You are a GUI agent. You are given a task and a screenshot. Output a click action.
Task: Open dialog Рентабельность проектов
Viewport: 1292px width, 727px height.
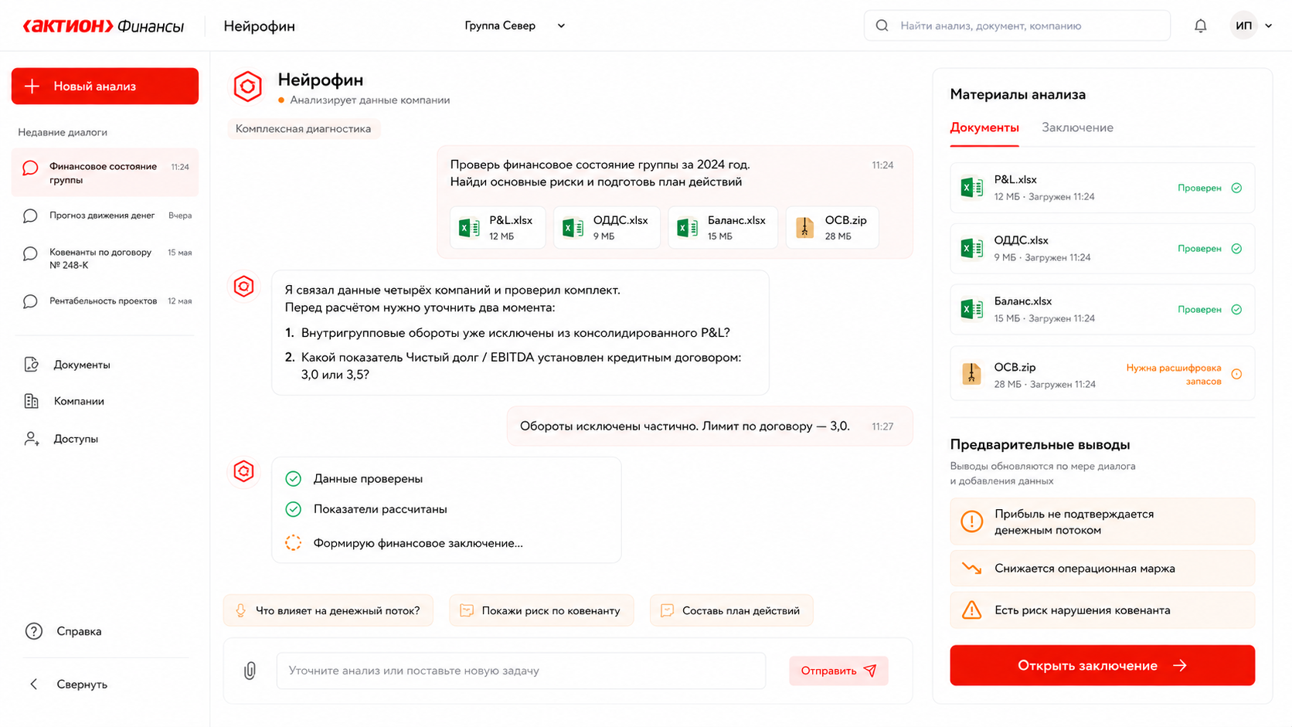pos(105,301)
